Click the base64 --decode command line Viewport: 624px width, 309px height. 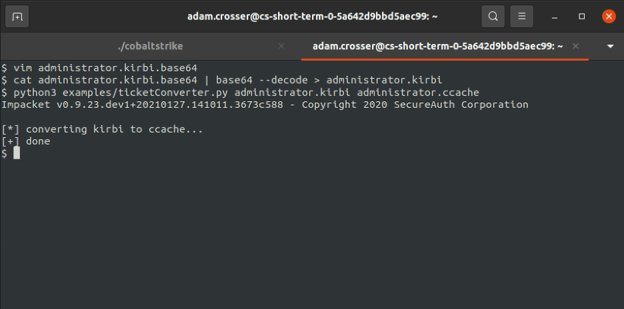tap(221, 81)
